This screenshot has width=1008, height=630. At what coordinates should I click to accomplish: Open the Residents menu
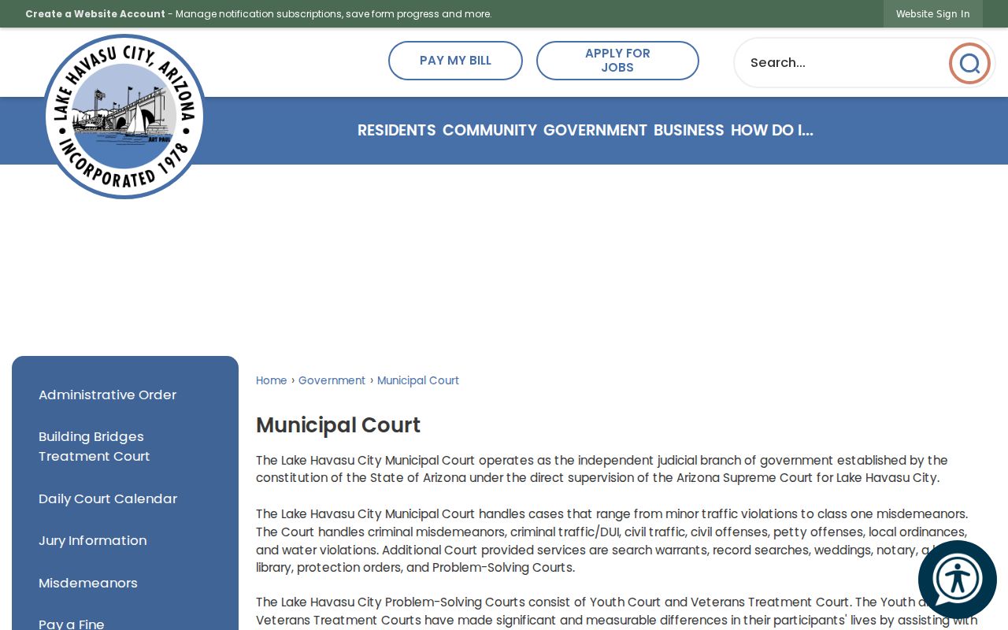pos(397,131)
